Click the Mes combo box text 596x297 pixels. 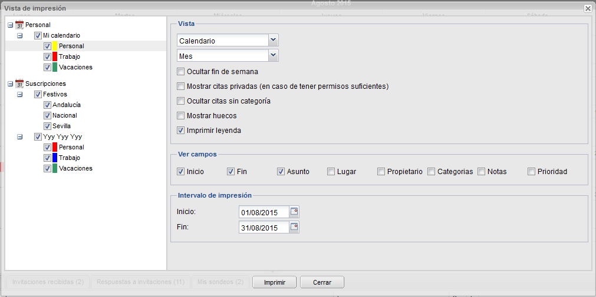click(x=222, y=56)
